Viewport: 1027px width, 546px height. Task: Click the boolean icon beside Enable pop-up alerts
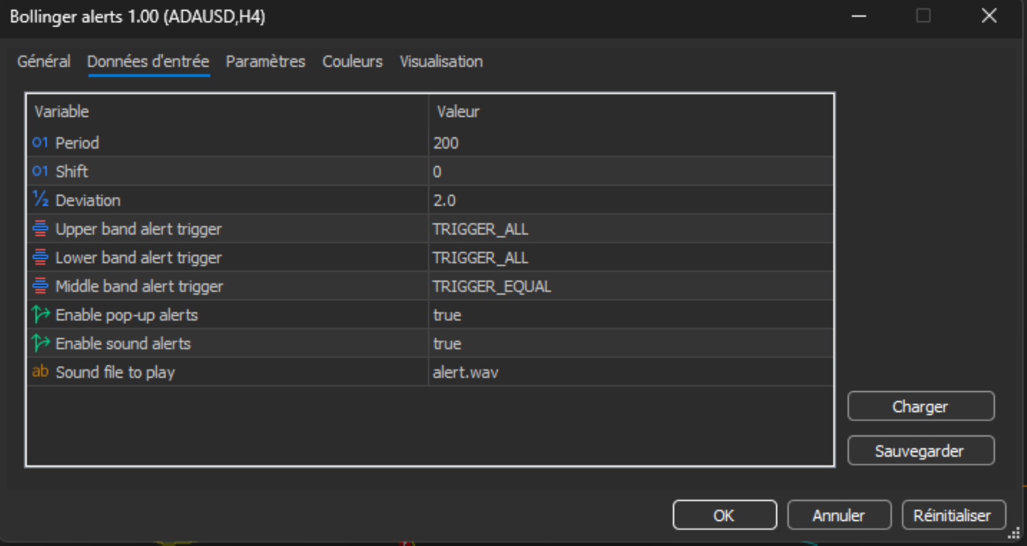click(x=40, y=315)
